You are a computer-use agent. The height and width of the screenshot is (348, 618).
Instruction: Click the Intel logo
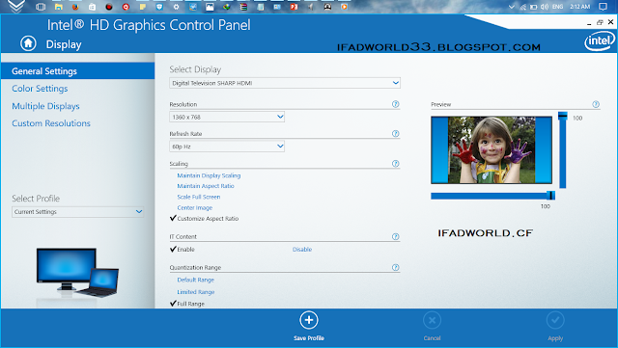pyautogui.click(x=599, y=40)
